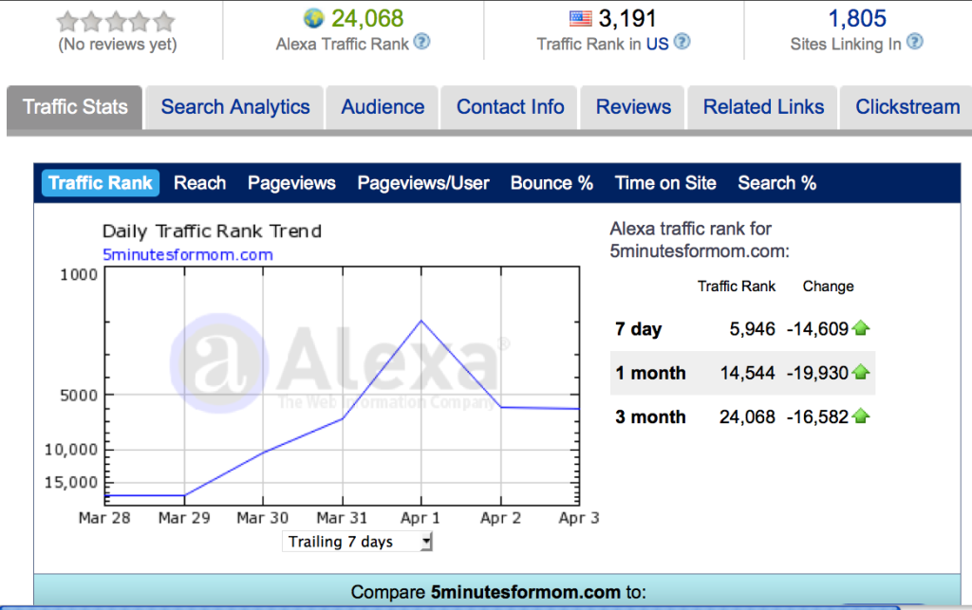
Task: Switch to the Traffic Stats tab
Action: (x=75, y=107)
